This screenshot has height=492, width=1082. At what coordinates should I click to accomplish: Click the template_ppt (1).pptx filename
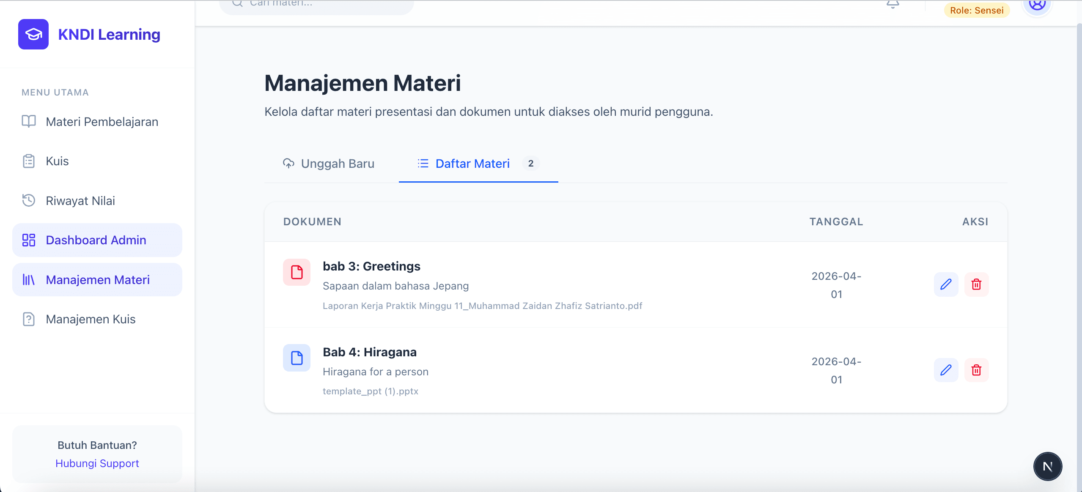tap(371, 391)
